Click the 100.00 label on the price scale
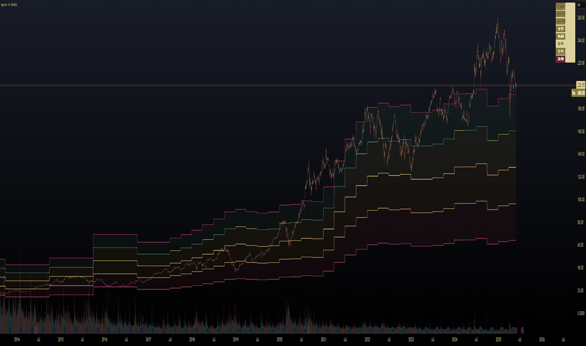This screenshot has width=586, height=346. [x=581, y=199]
